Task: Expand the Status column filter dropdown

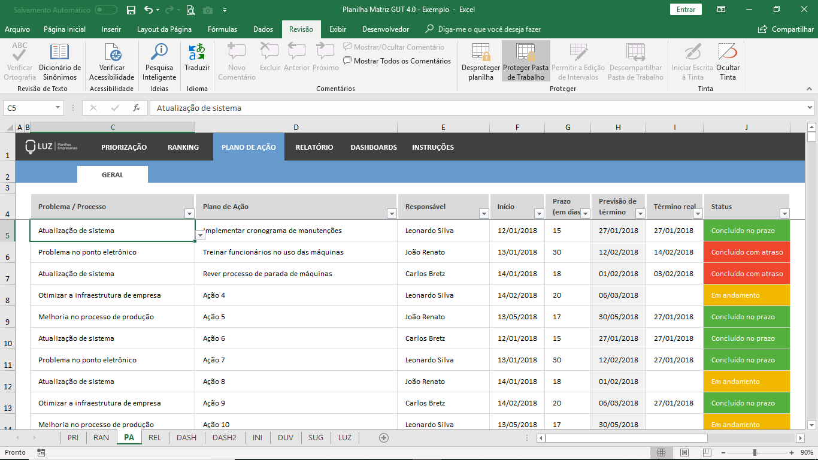Action: (x=784, y=214)
